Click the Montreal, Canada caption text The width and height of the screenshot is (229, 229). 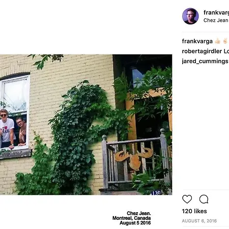132,218
